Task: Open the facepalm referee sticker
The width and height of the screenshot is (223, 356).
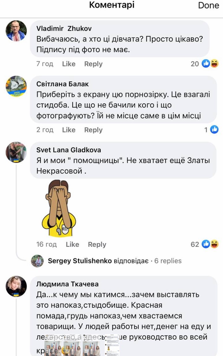Action: 59,208
